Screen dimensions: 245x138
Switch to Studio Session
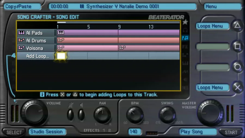47,131
